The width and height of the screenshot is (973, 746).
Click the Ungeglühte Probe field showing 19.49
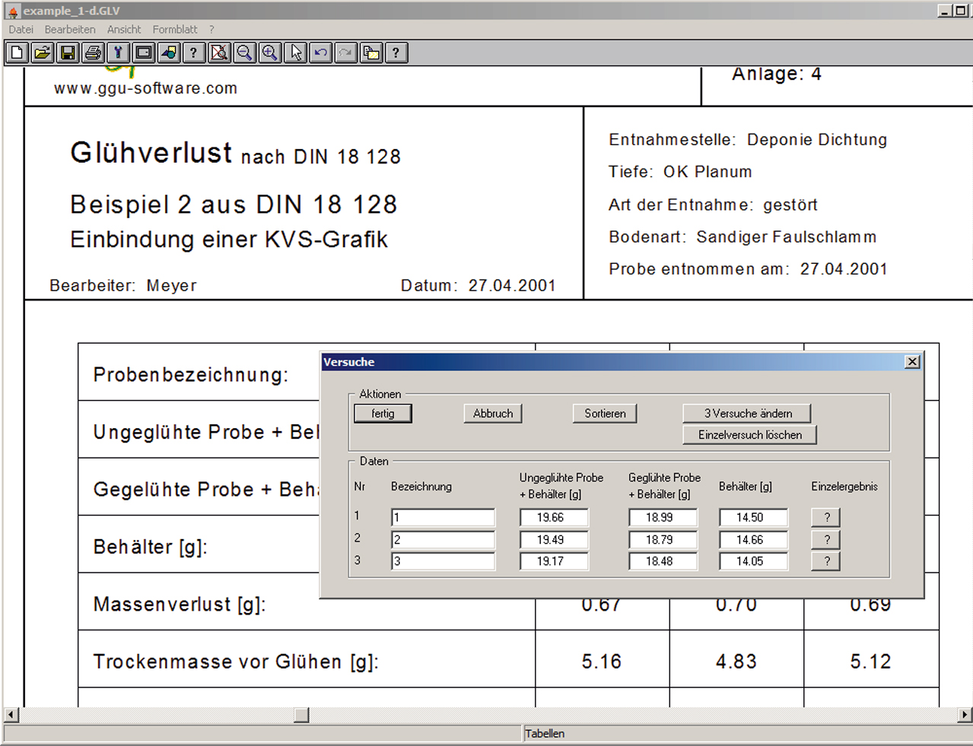554,540
